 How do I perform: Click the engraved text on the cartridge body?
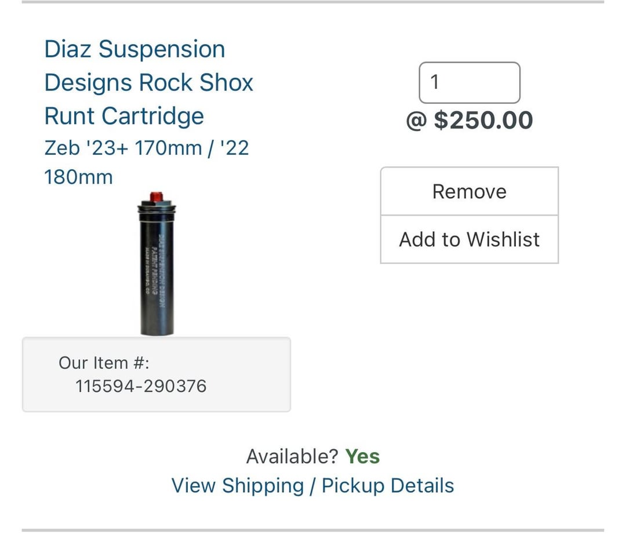(163, 272)
